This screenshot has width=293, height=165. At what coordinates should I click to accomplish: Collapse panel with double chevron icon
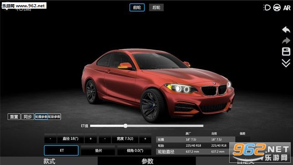click(x=286, y=63)
